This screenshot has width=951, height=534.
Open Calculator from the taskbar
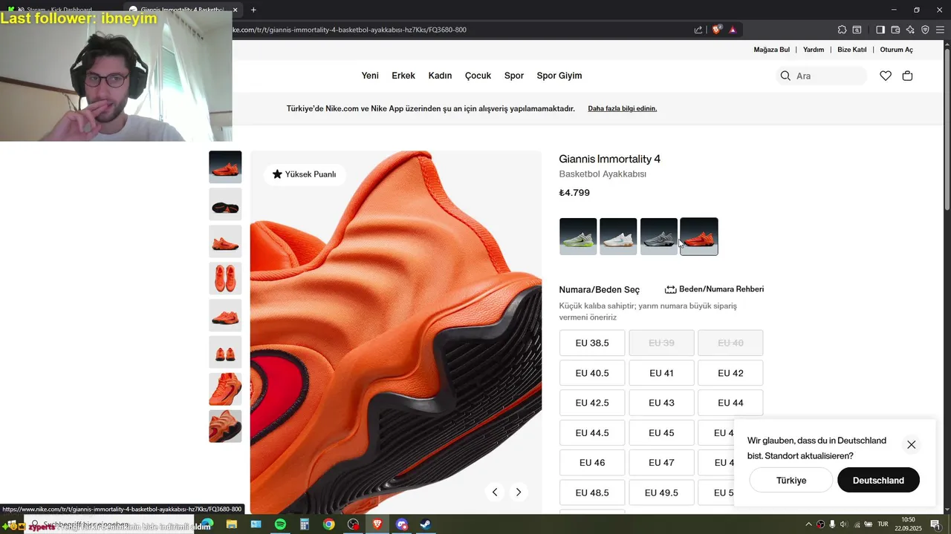305,524
